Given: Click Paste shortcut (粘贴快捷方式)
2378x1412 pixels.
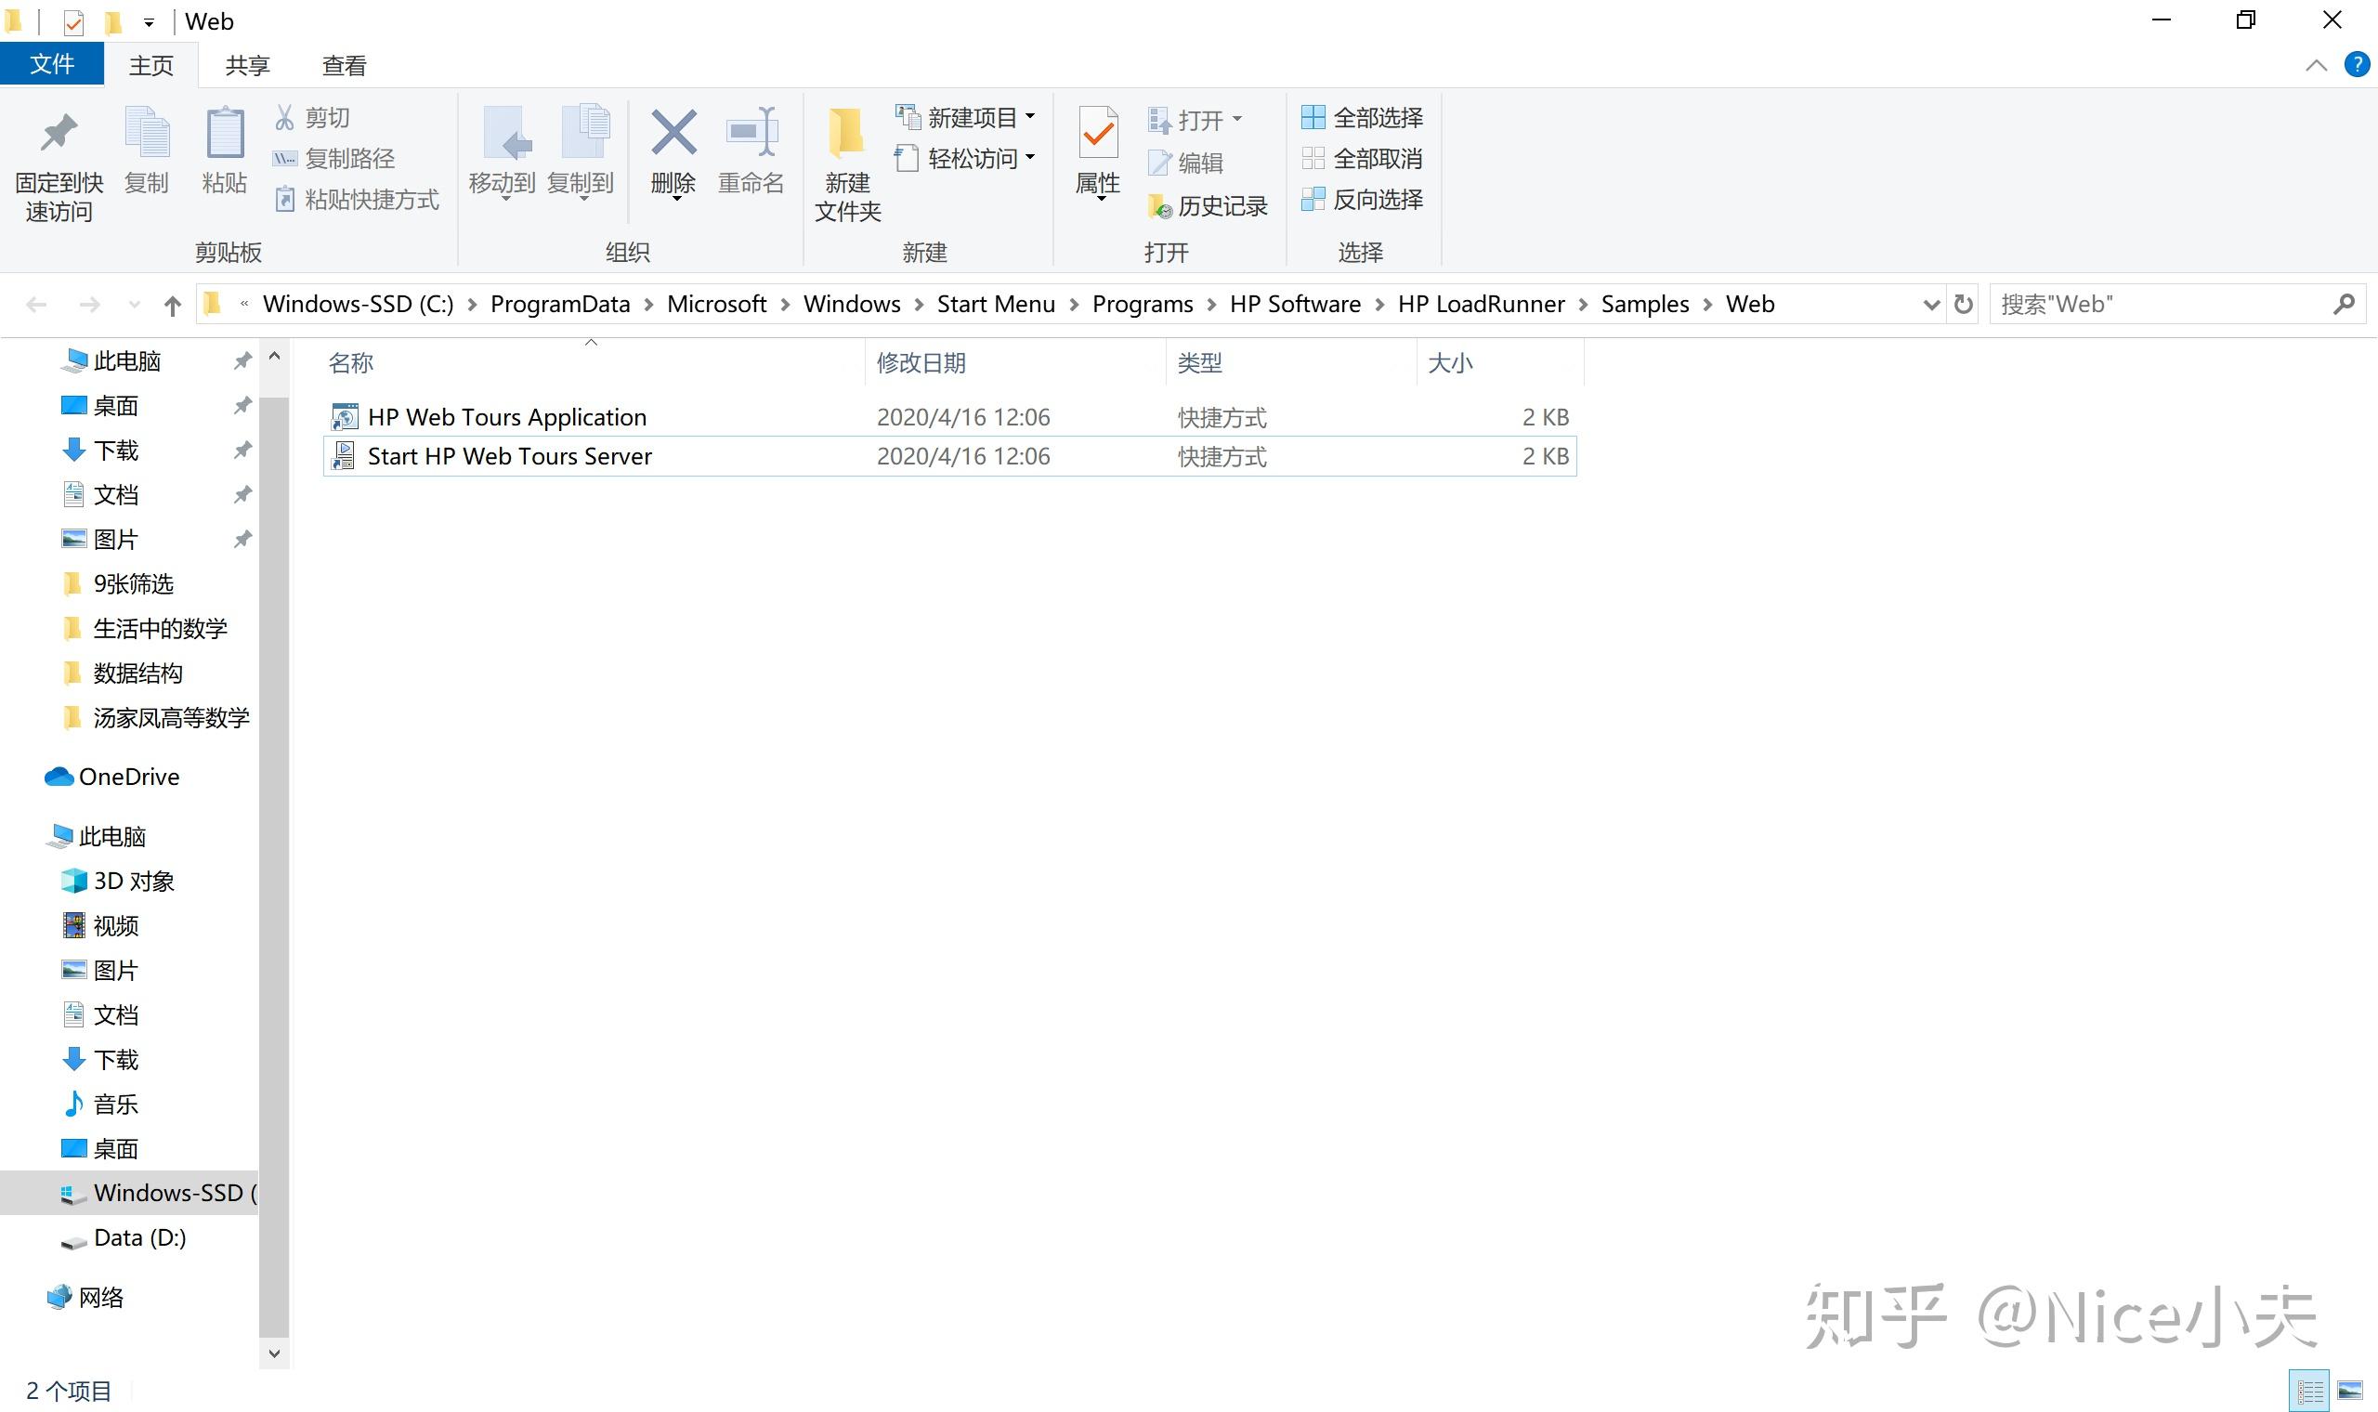Looking at the screenshot, I should tap(357, 200).
